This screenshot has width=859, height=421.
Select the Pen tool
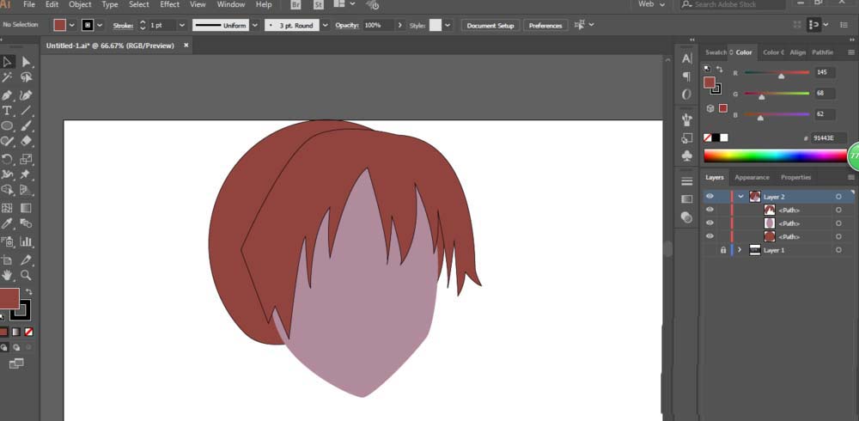pos(7,95)
